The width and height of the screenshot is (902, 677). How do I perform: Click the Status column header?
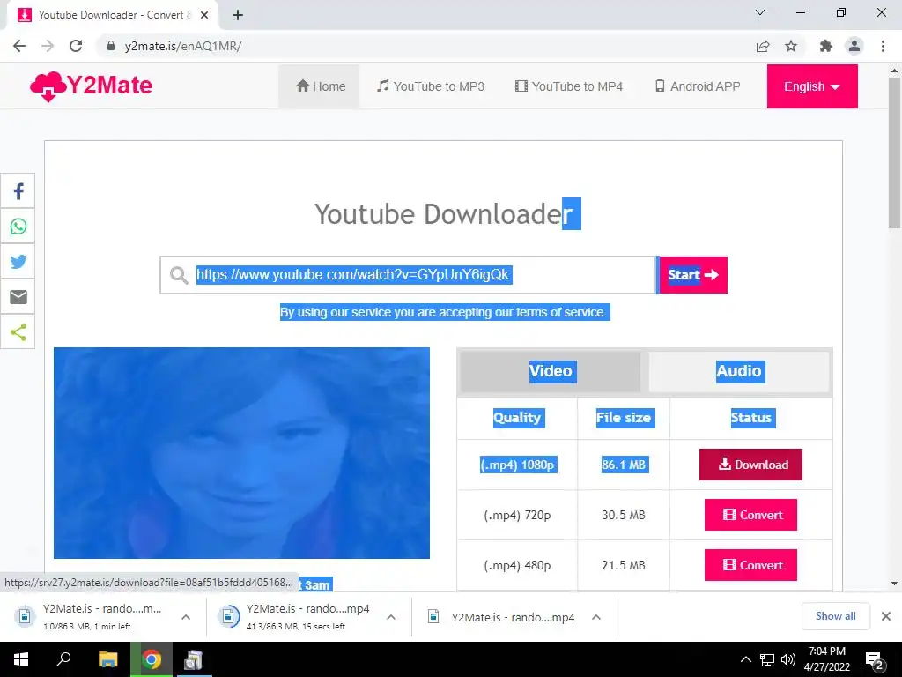(x=750, y=417)
